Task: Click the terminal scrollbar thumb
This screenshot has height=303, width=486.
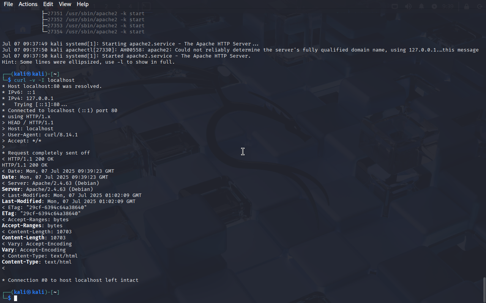Action: [x=484, y=290]
